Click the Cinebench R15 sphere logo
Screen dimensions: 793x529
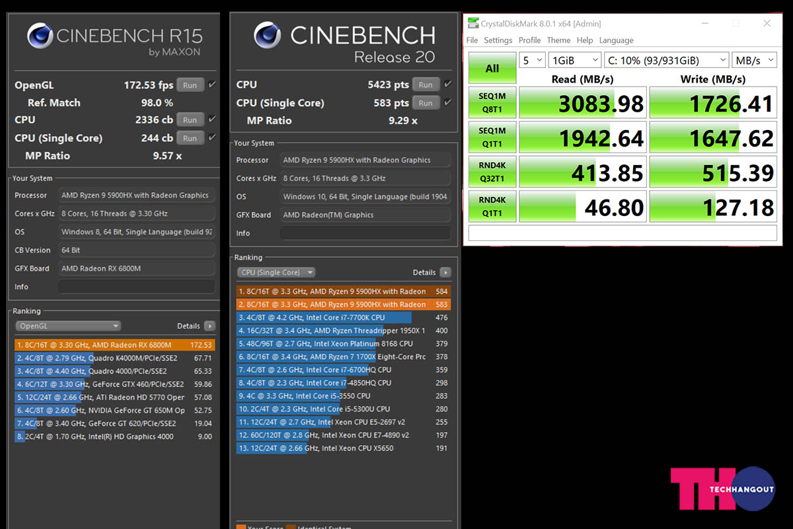tap(40, 36)
